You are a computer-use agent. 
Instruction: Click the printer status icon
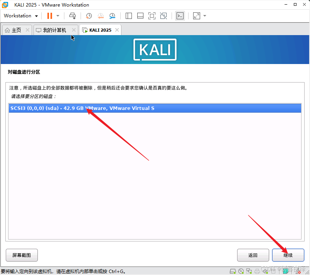click(257, 271)
